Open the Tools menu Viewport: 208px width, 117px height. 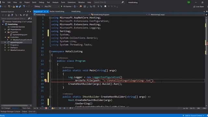pos(63,2)
